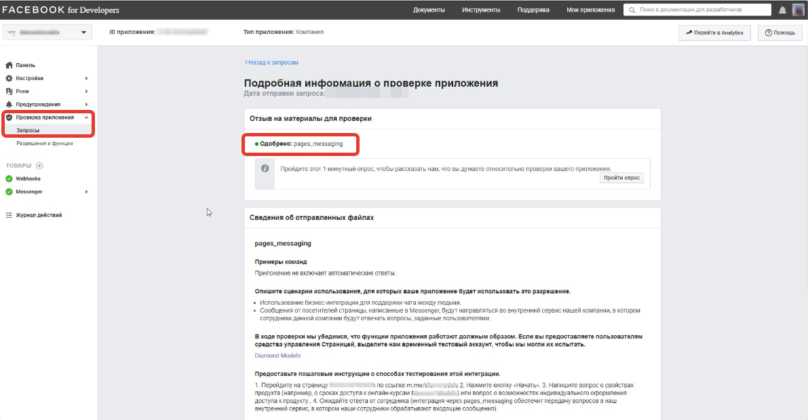This screenshot has height=420, width=808.
Task: Open notifications bell in top bar
Action: (x=782, y=9)
